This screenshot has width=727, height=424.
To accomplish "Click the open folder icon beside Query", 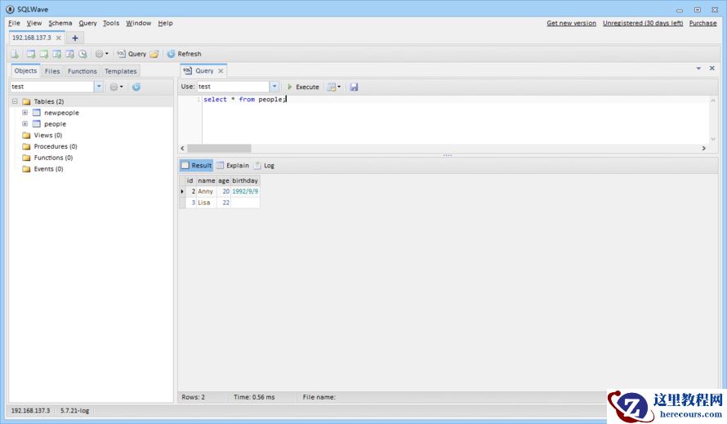I will [x=154, y=54].
